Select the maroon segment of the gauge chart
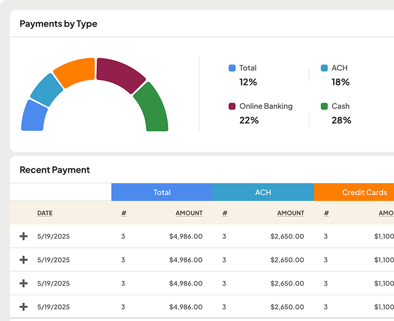 pos(119,74)
